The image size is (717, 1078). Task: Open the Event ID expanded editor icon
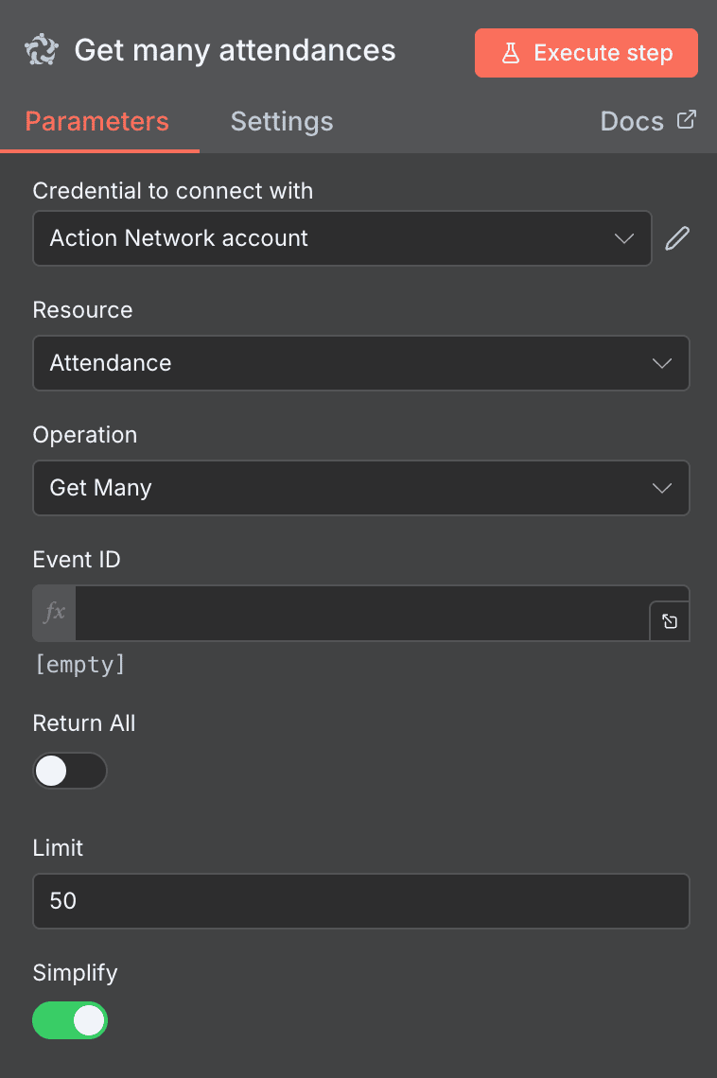pyautogui.click(x=670, y=621)
